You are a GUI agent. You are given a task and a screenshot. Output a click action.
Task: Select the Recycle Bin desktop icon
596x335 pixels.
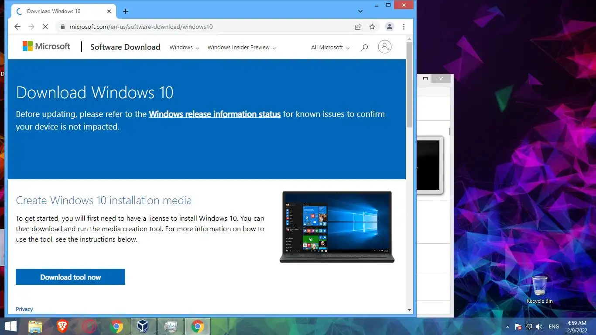click(540, 290)
